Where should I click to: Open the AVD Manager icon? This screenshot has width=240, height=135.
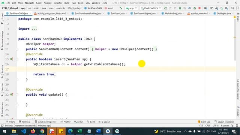coord(222,8)
